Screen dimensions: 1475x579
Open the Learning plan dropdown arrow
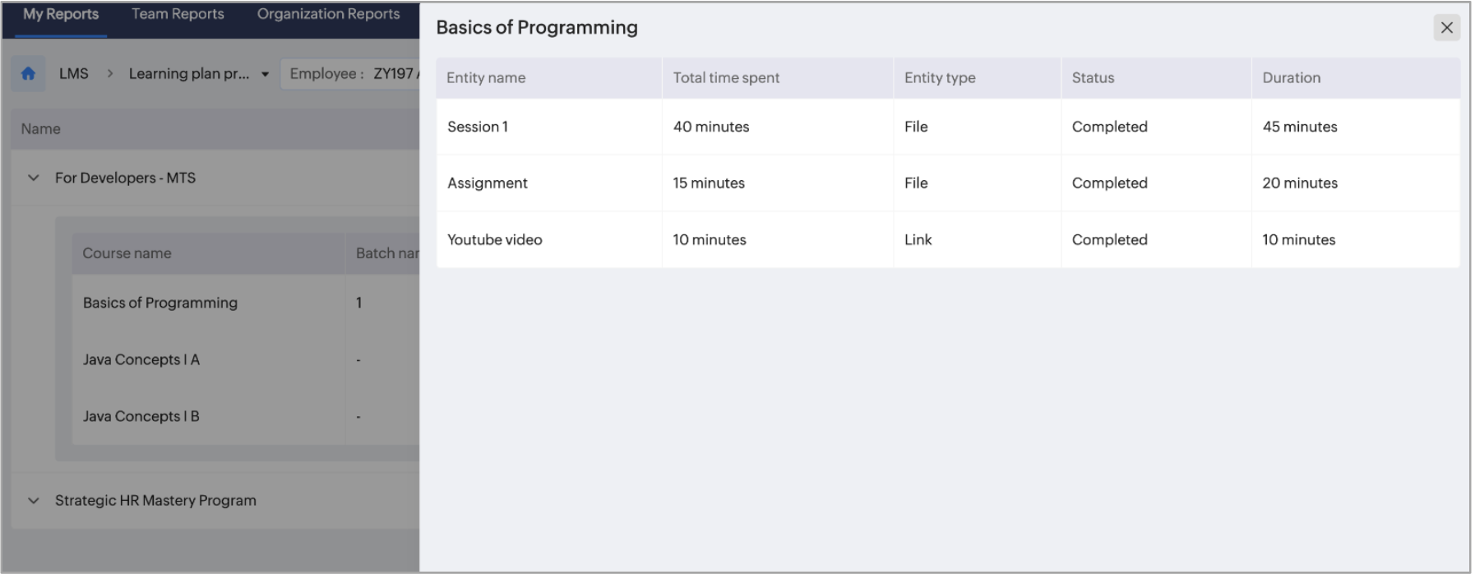click(x=265, y=74)
